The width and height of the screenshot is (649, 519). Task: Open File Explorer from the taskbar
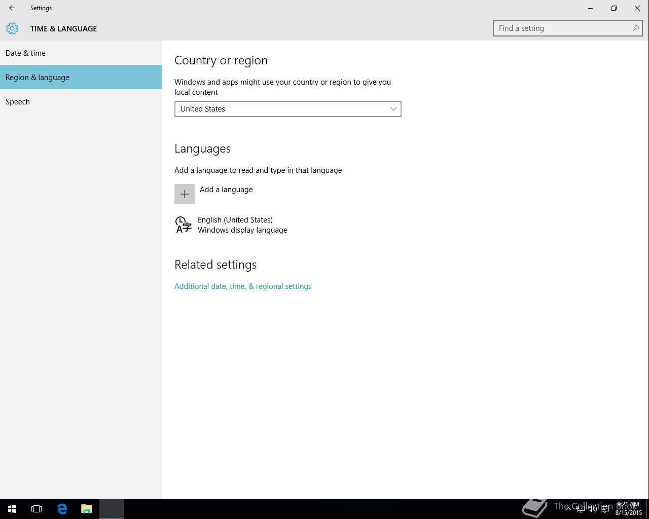(87, 509)
